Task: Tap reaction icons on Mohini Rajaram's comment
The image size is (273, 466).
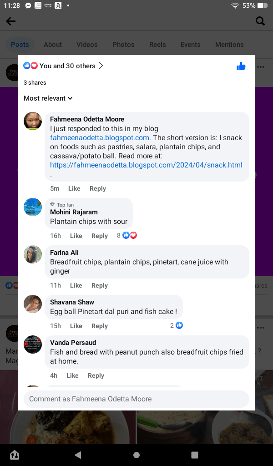Action: 130,235
